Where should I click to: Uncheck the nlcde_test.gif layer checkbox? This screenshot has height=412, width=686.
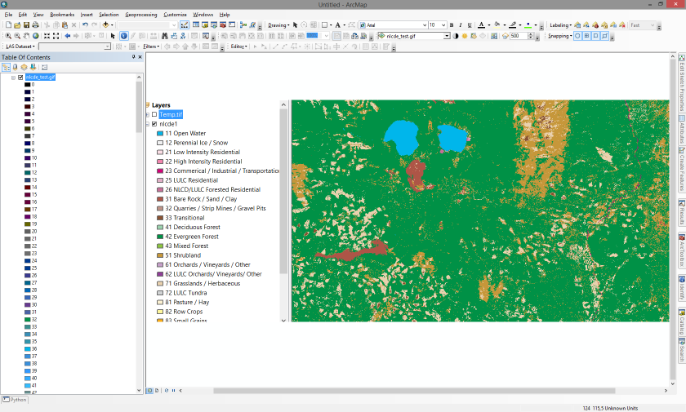tap(20, 78)
